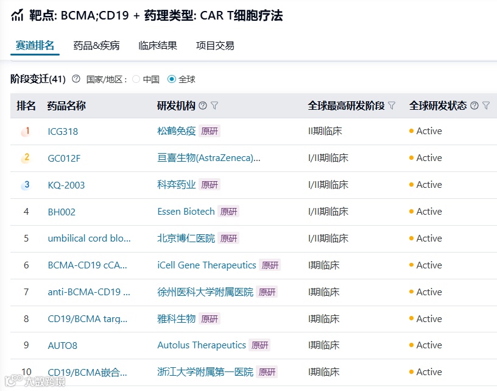
Task: Open filter icon for 全球研发状态 column
Action: 486,106
